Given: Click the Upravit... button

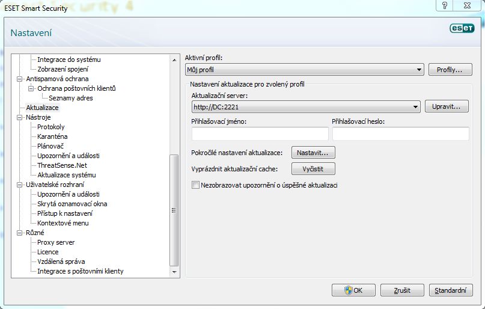Looking at the screenshot, I should [447, 106].
